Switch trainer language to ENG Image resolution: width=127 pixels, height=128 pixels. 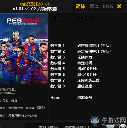pos(108,7)
